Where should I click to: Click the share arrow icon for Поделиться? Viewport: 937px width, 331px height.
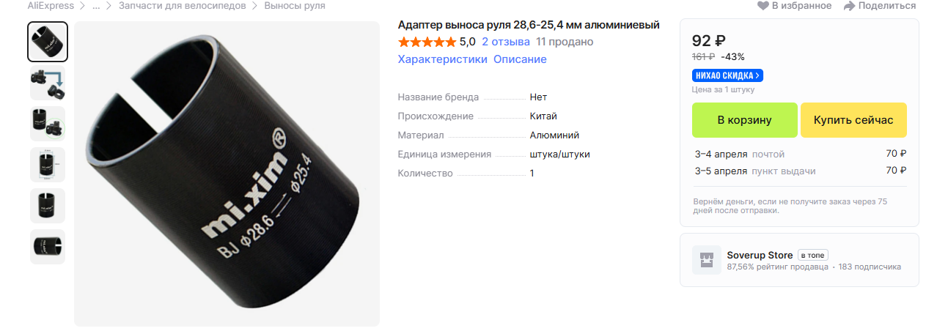pos(850,6)
